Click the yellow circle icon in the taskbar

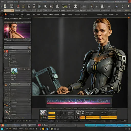[43, 129]
